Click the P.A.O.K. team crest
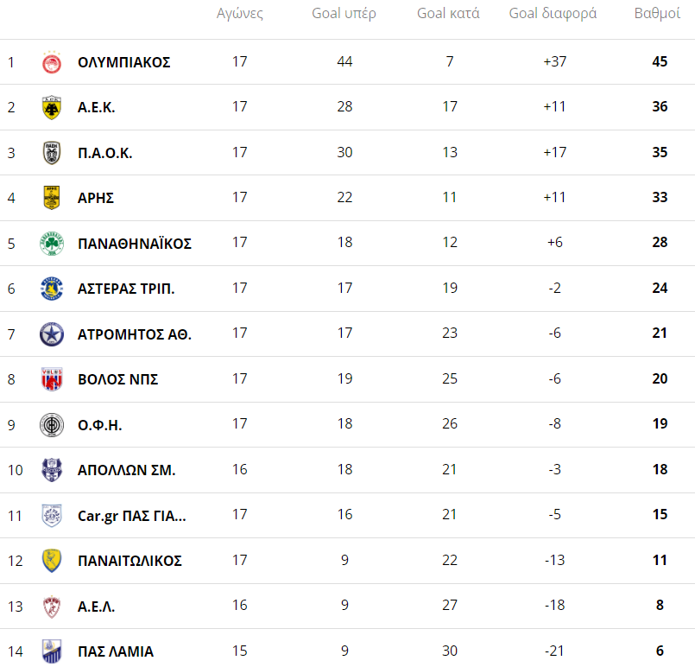Viewport: 695px width, 667px height. coord(52,153)
